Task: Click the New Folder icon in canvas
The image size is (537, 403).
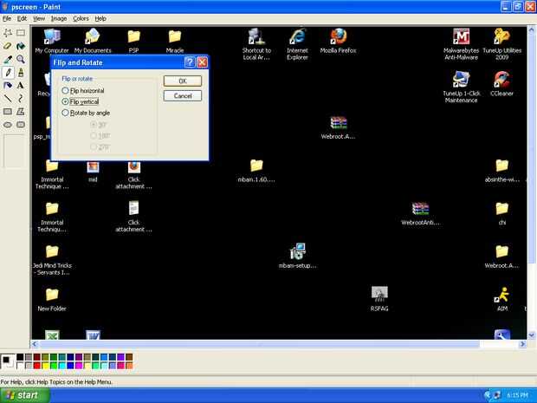Action: (52, 295)
